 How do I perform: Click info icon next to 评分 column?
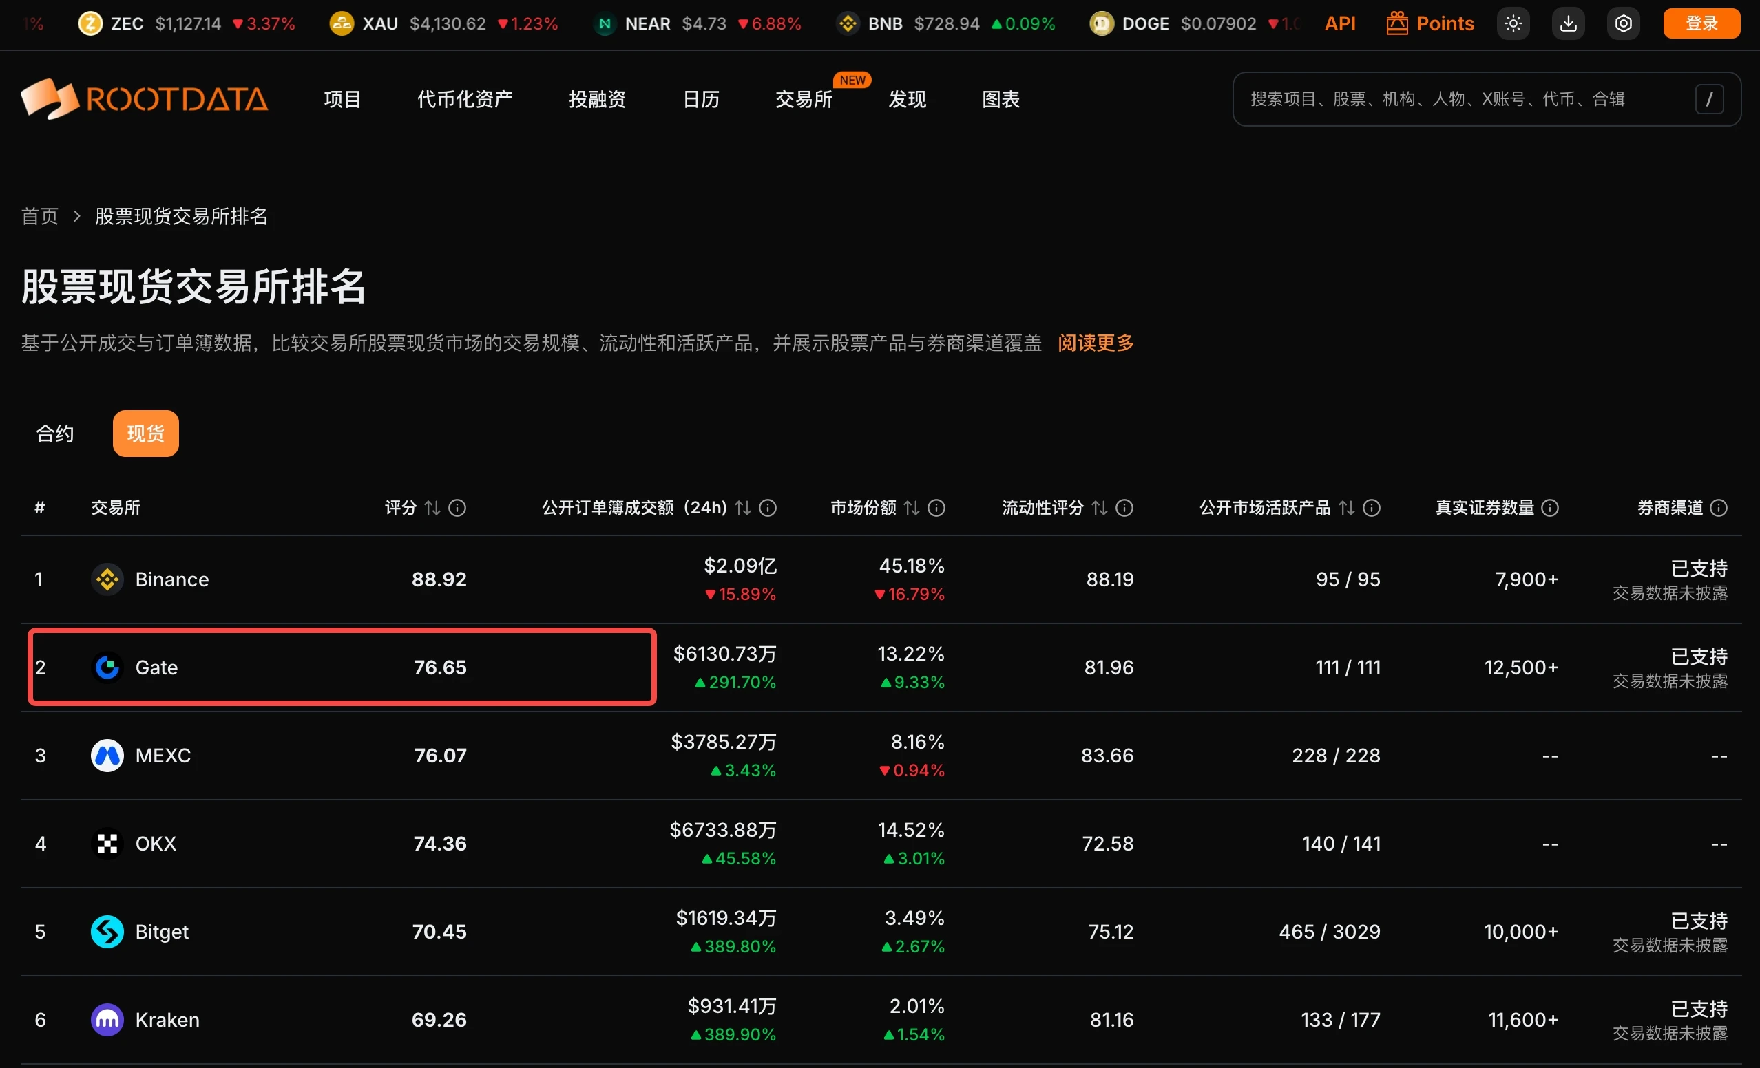457,508
